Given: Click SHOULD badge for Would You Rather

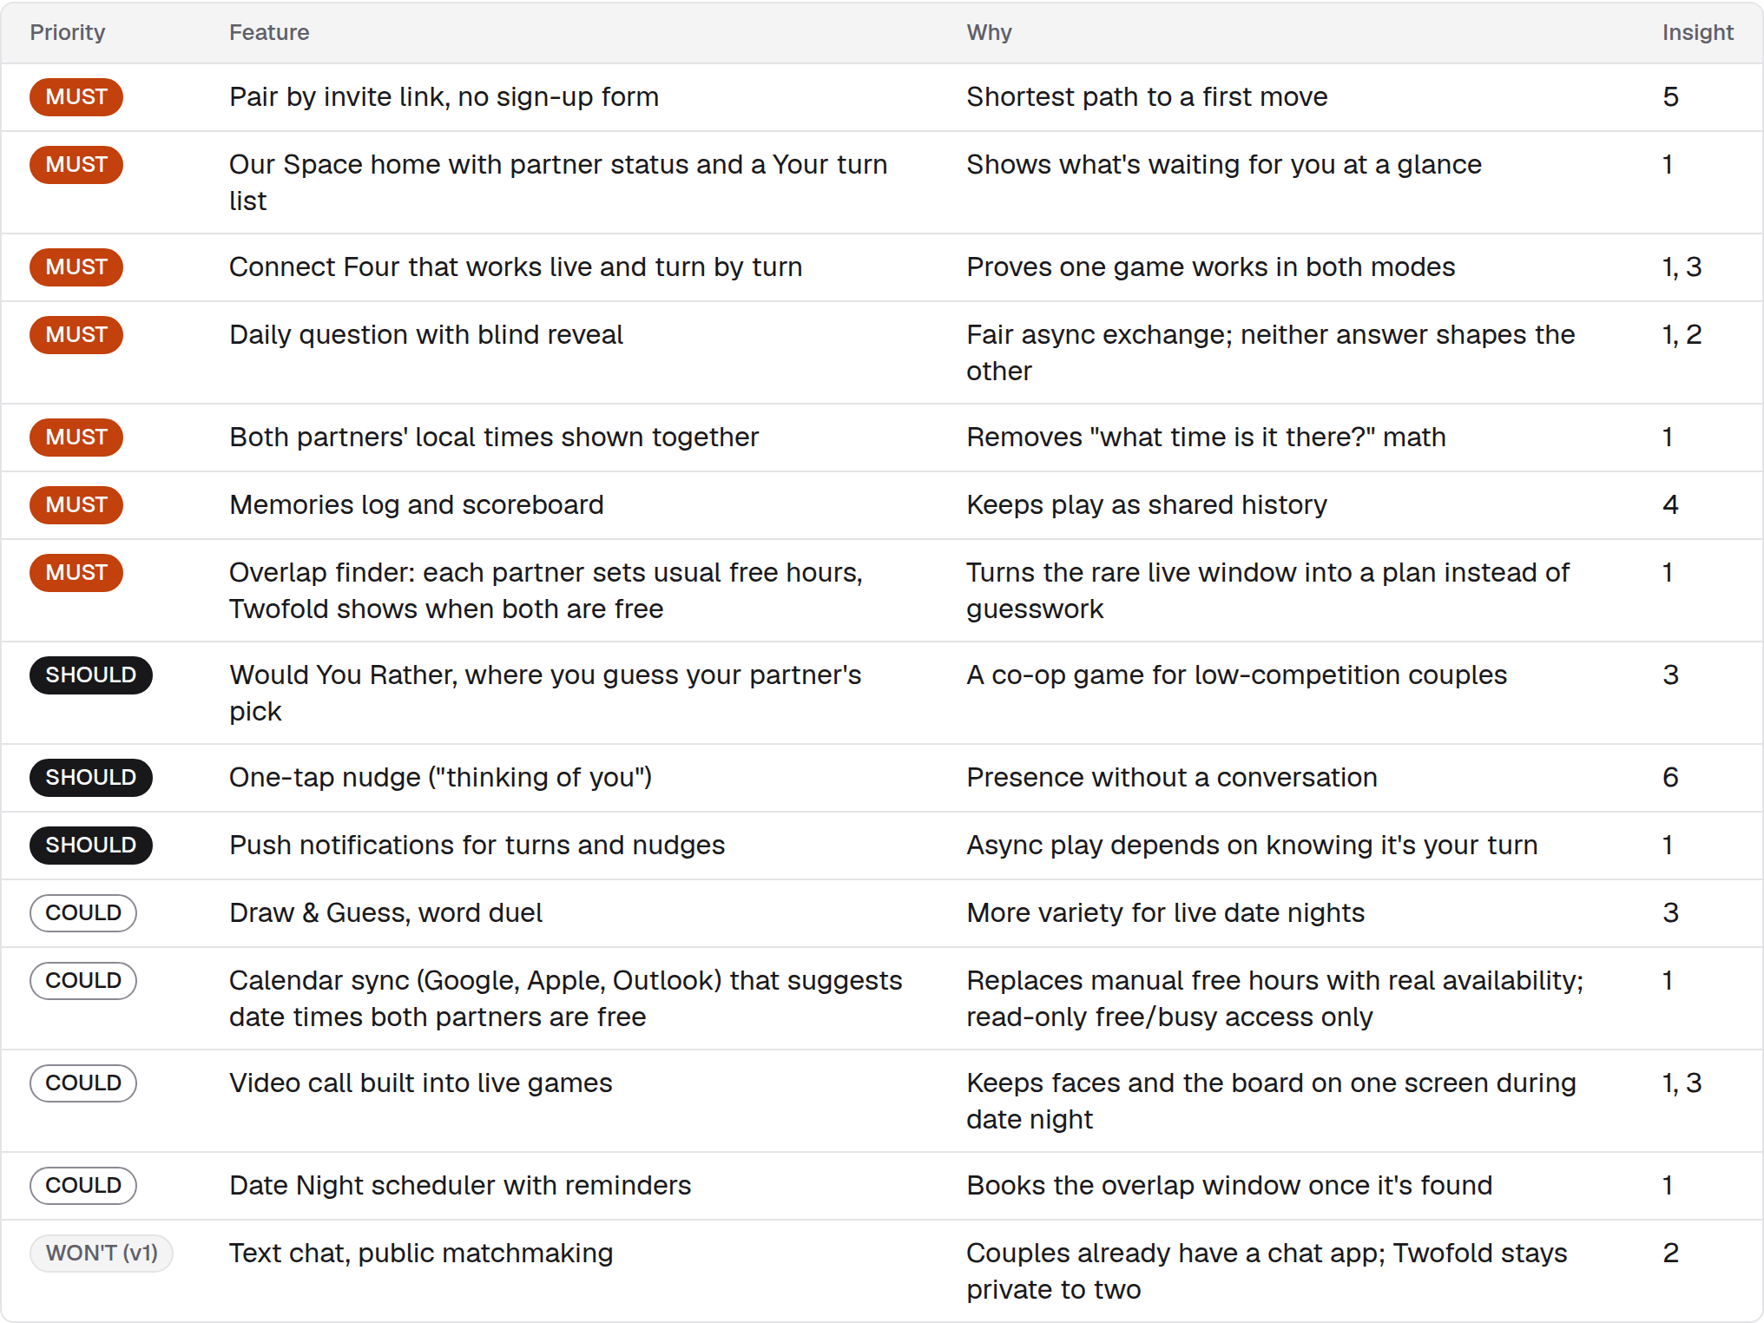Looking at the screenshot, I should point(91,675).
